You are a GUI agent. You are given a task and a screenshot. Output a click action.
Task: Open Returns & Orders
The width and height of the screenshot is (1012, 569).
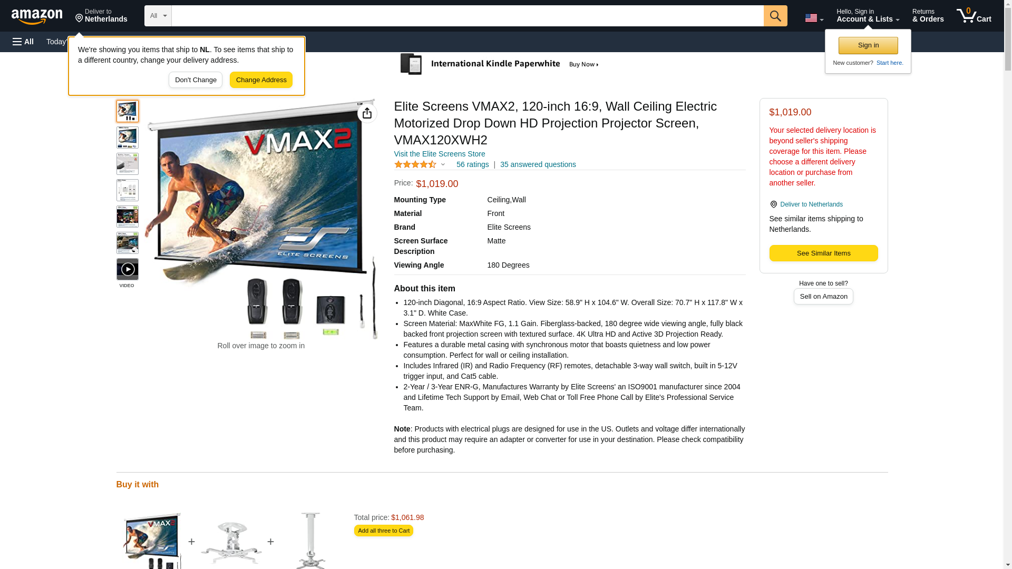click(x=928, y=16)
